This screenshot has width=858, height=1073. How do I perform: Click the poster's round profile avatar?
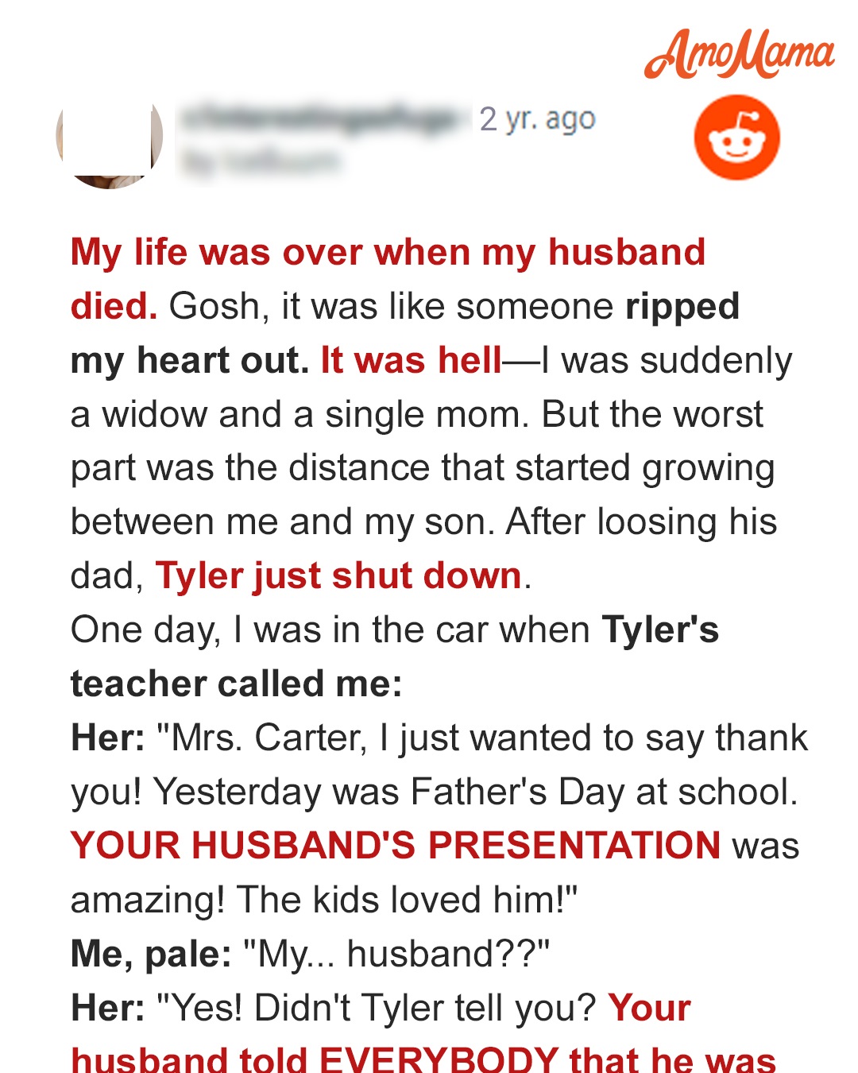(110, 141)
